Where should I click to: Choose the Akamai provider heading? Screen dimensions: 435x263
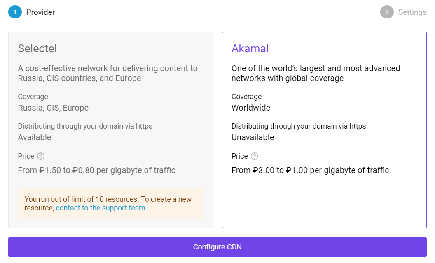250,48
